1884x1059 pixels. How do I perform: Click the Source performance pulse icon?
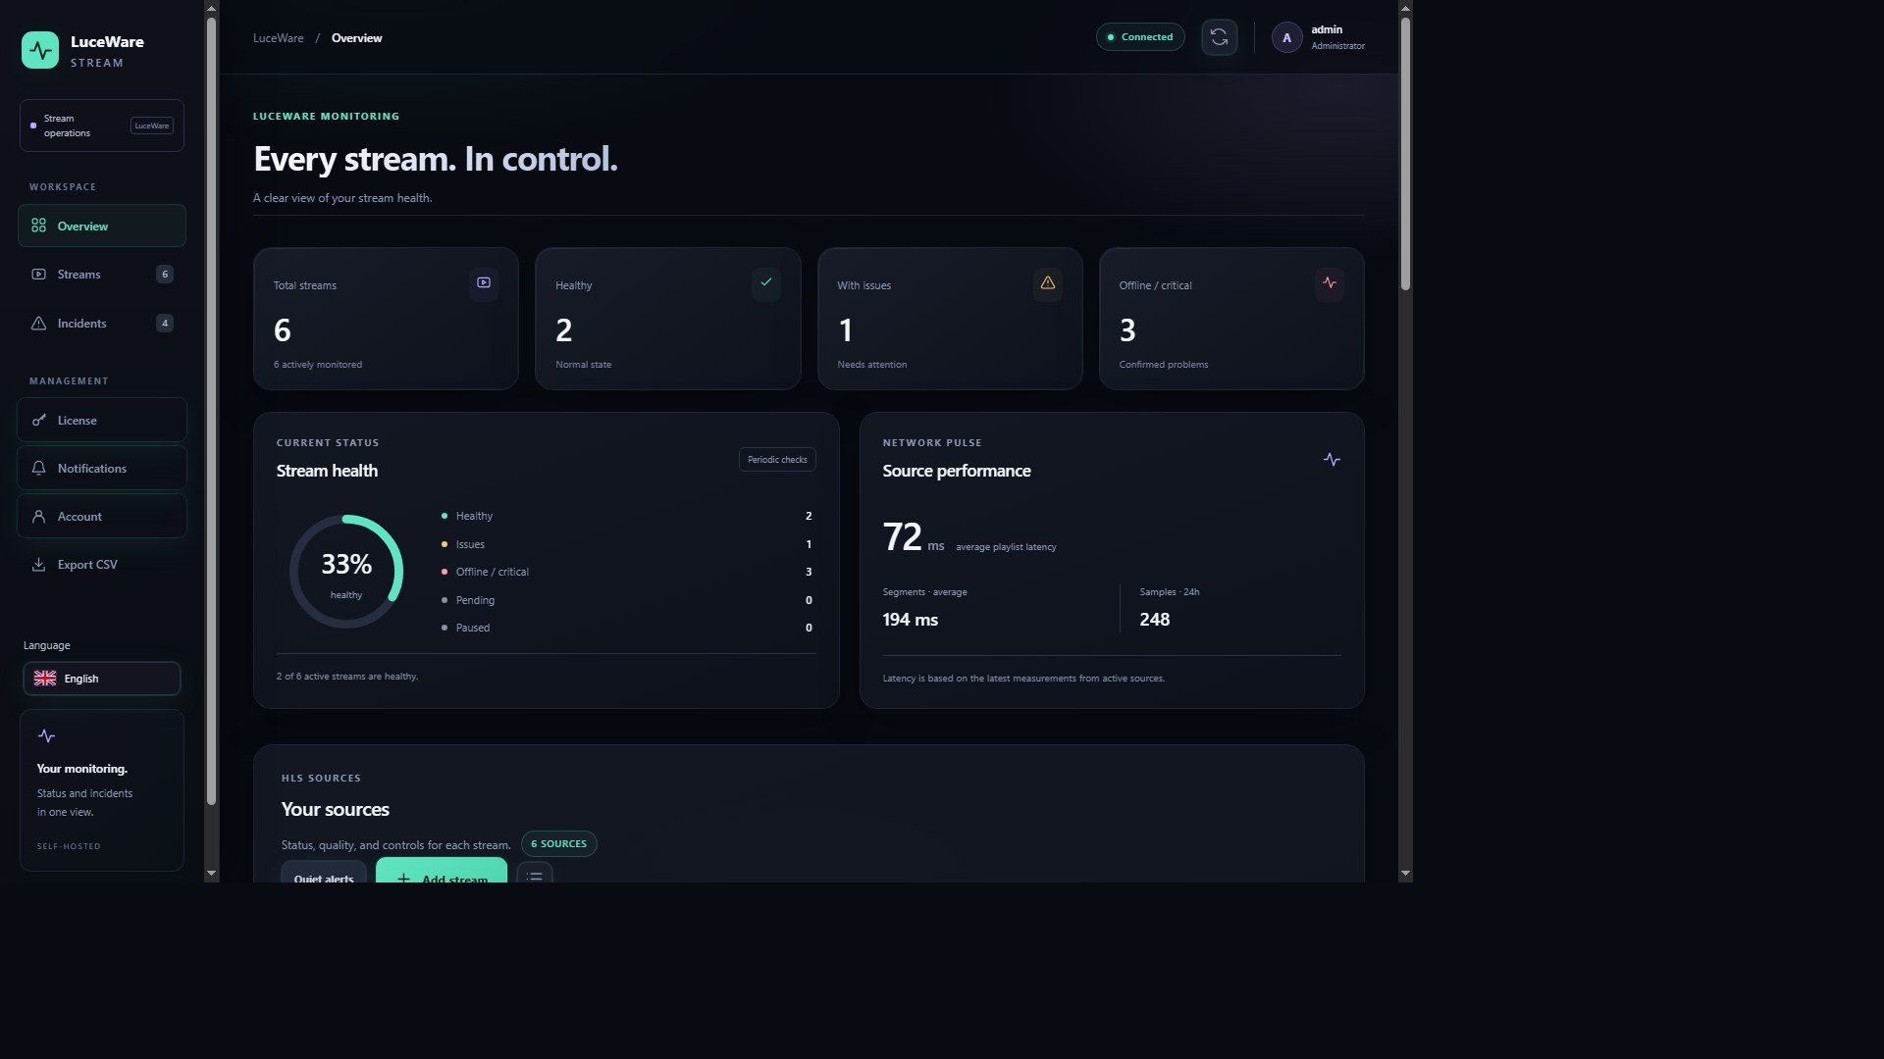[x=1332, y=459]
